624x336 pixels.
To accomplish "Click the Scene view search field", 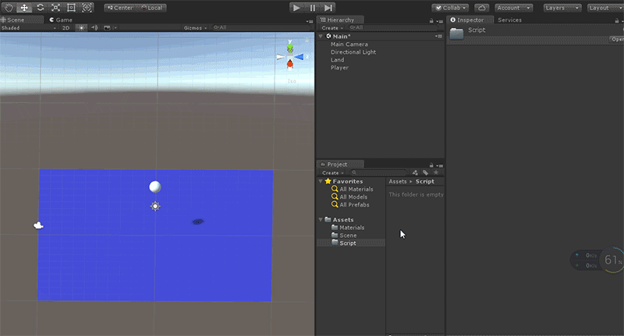I will point(261,27).
